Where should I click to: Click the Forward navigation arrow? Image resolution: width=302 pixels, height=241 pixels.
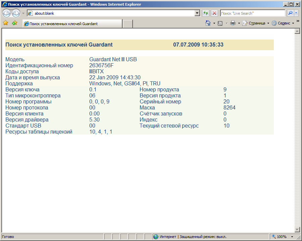(16, 13)
